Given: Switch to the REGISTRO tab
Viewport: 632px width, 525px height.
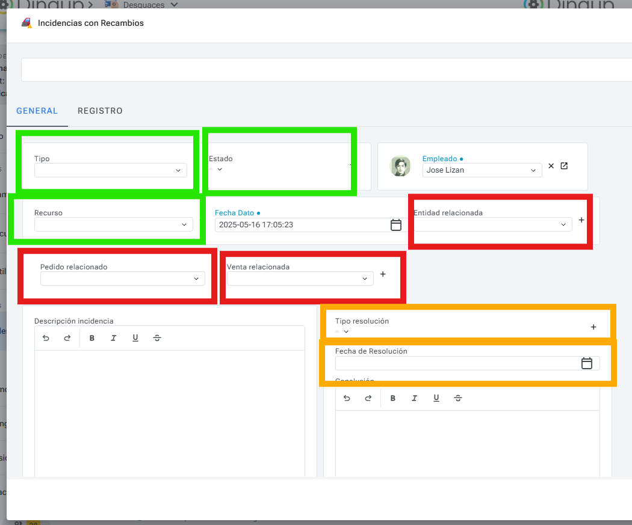Looking at the screenshot, I should pos(100,111).
